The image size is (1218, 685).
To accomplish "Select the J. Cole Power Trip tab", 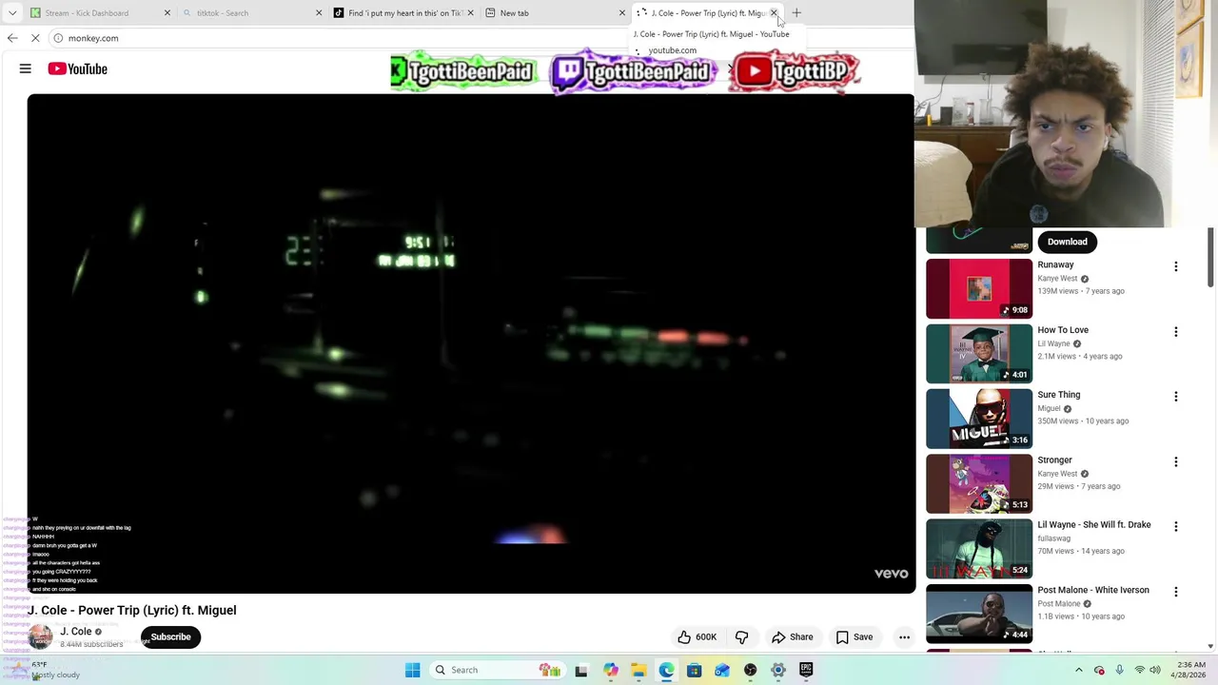I will [x=706, y=13].
